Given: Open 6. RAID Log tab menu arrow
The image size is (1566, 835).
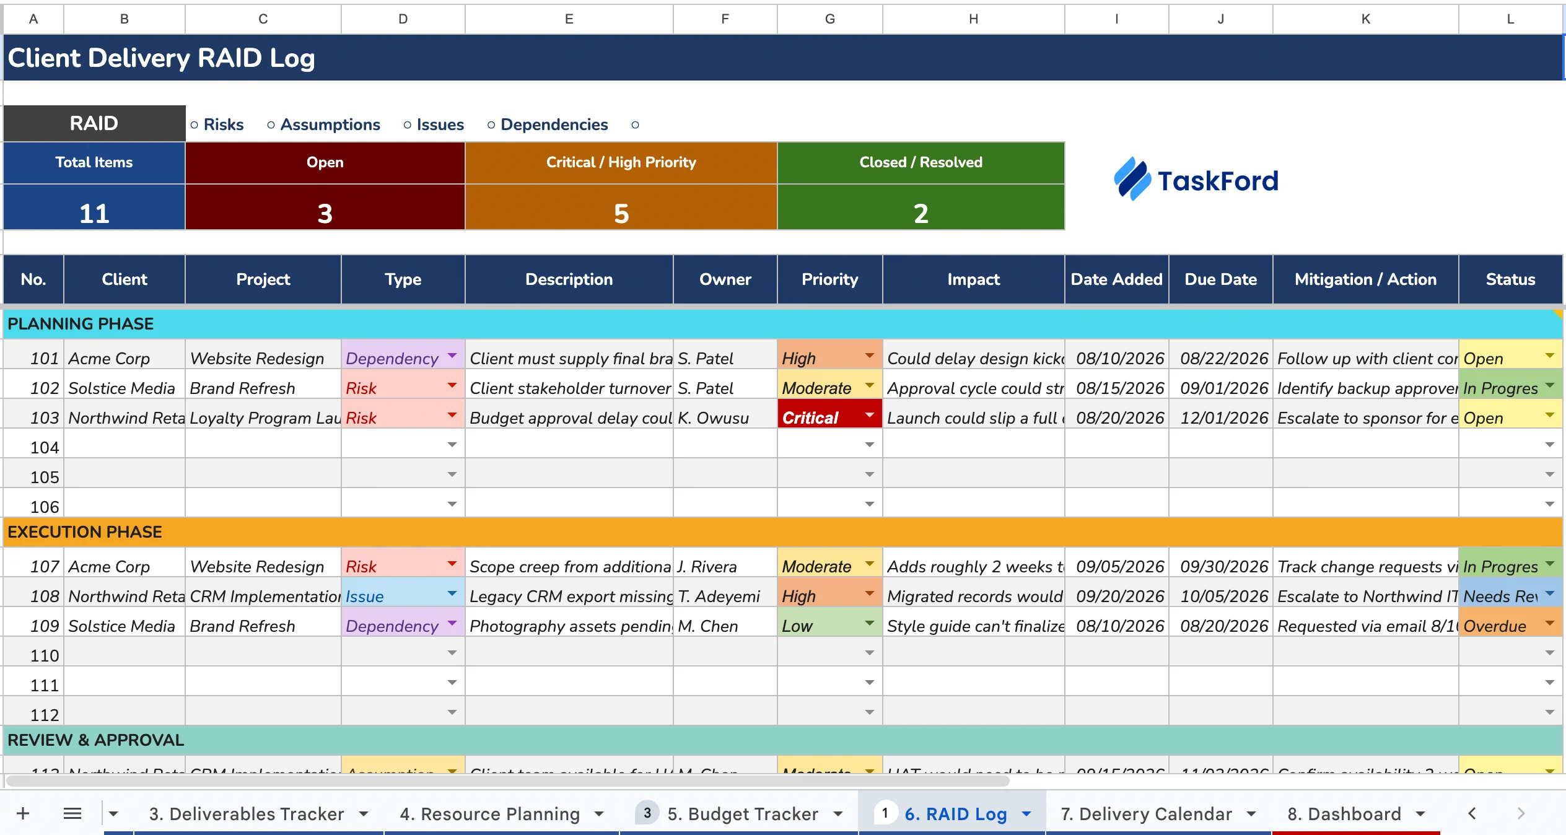Looking at the screenshot, I should (x=1026, y=814).
